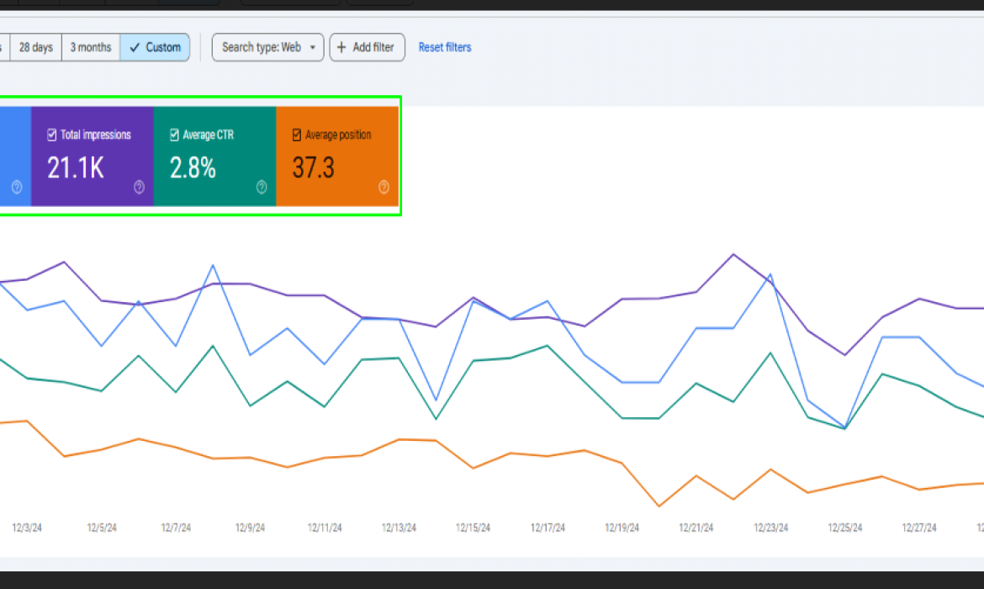The image size is (984, 589).
Task: Click the Add filter button
Action: (x=367, y=47)
